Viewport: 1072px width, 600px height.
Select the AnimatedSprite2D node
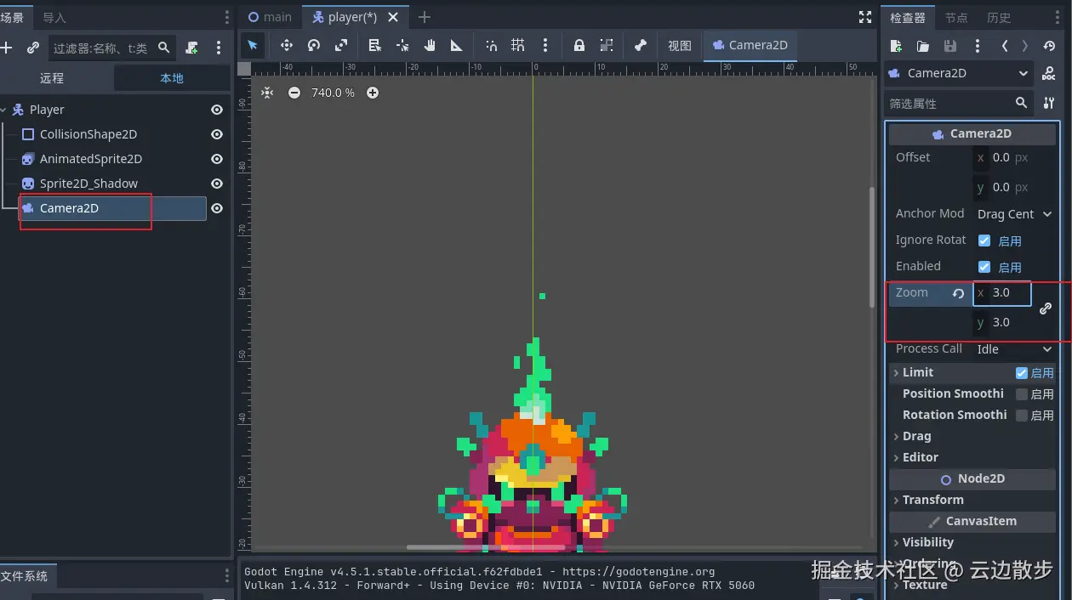[91, 159]
